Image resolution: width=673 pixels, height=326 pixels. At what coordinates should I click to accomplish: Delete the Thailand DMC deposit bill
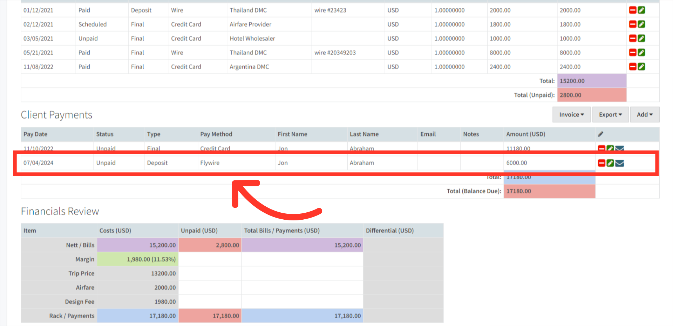click(632, 10)
